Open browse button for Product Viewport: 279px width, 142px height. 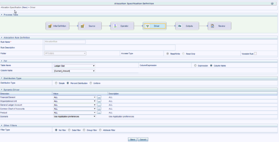[x=99, y=112]
